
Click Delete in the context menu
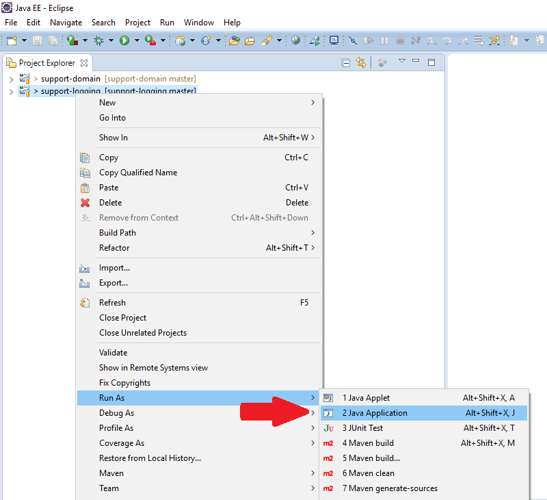[x=110, y=203]
